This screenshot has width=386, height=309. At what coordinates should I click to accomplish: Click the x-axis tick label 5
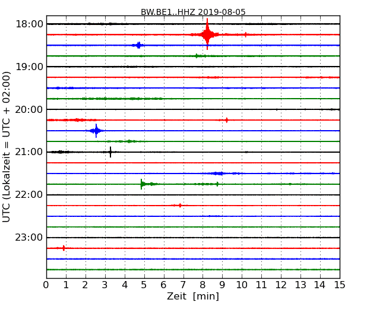pyautogui.click(x=144, y=285)
